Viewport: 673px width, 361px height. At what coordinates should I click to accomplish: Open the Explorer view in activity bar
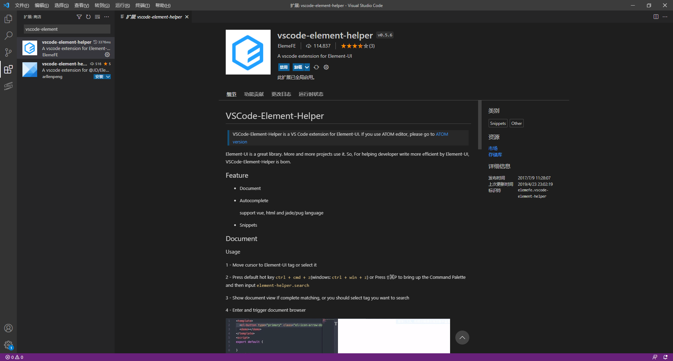[x=8, y=19]
